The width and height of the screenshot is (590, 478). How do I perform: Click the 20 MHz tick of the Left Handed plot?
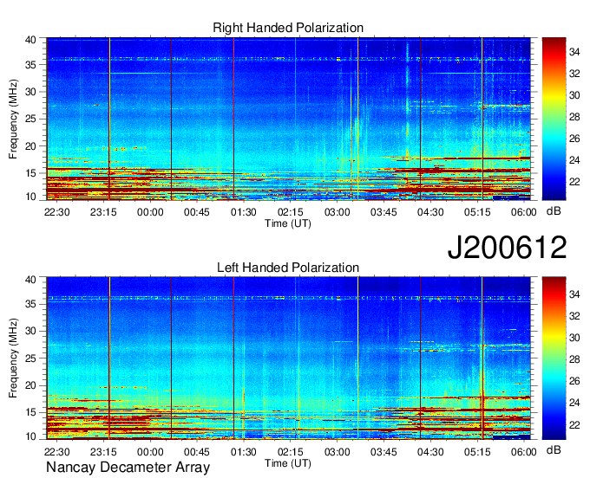click(30, 385)
